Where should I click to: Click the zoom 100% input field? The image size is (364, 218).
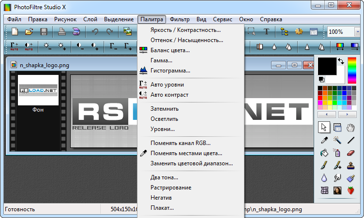[x=341, y=32]
